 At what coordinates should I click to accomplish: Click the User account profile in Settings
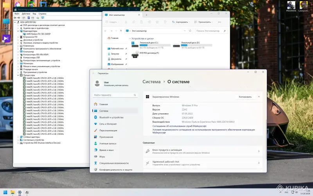(112, 83)
